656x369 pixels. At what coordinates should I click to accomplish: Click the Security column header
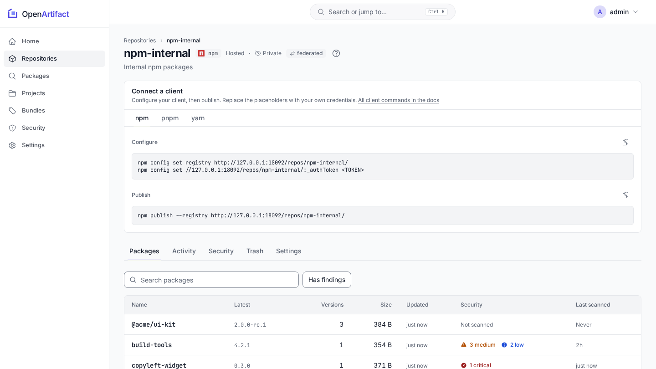coord(471,305)
